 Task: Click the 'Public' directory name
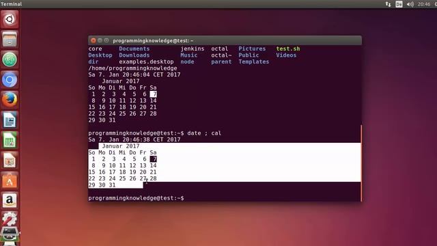pos(249,55)
